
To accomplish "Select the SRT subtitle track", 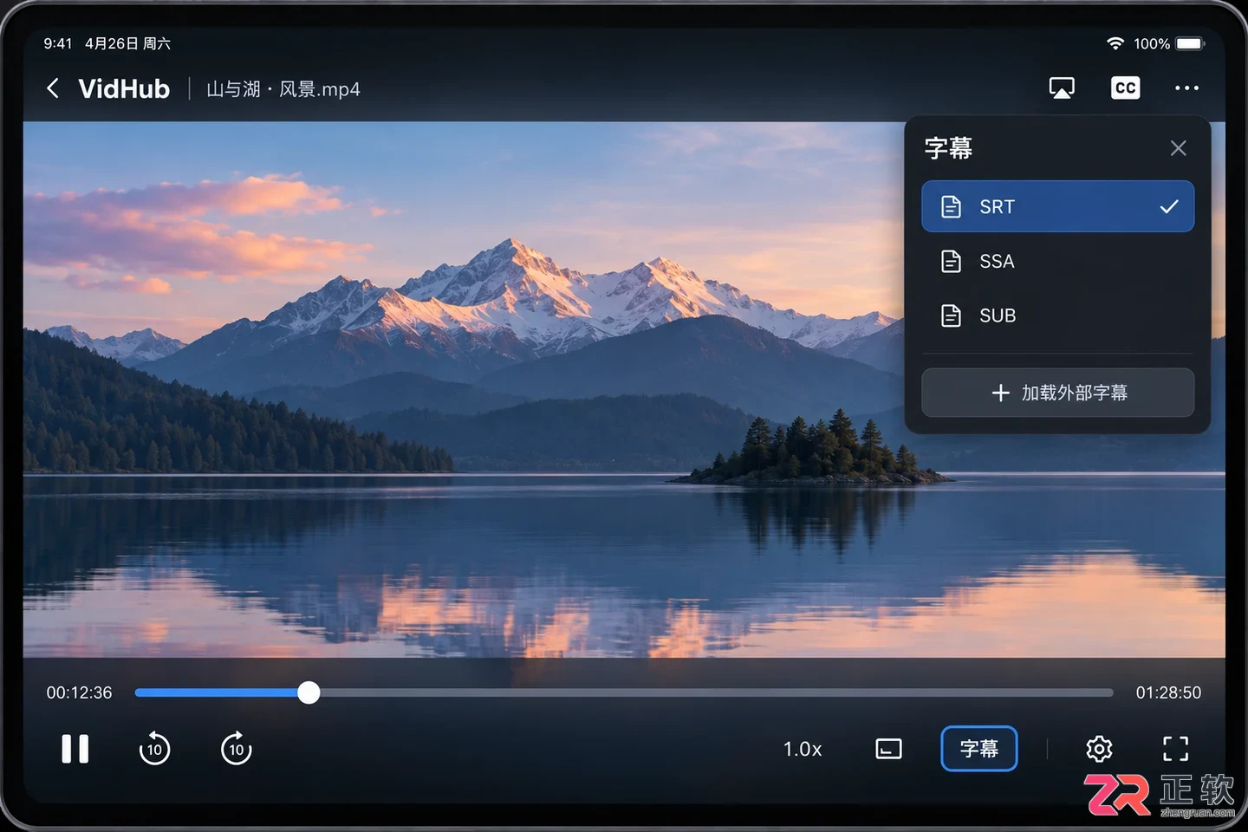I will pyautogui.click(x=1057, y=206).
